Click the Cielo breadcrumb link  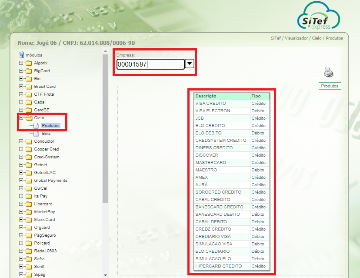point(317,38)
